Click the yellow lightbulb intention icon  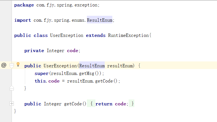tap(18, 65)
